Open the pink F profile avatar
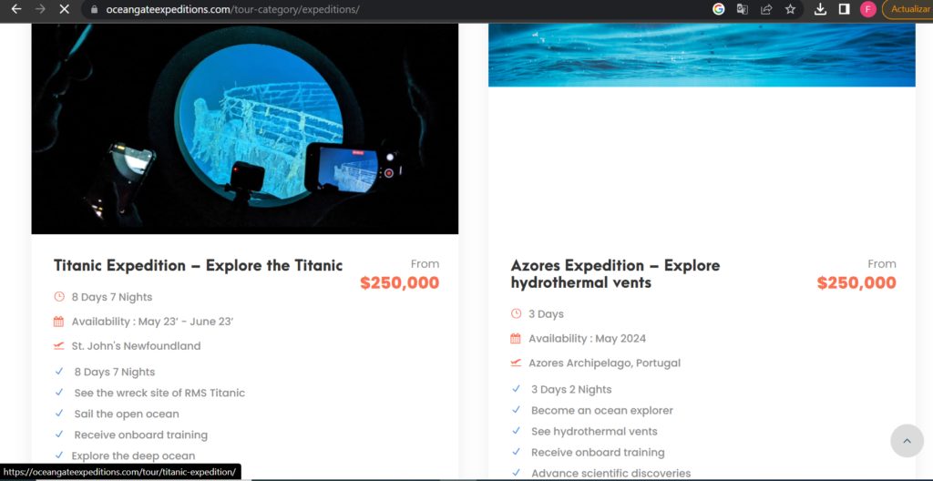Viewport: 933px width, 481px height. [x=868, y=9]
